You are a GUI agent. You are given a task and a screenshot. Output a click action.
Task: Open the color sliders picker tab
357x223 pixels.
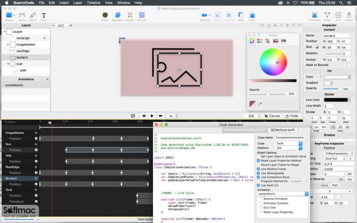260,41
